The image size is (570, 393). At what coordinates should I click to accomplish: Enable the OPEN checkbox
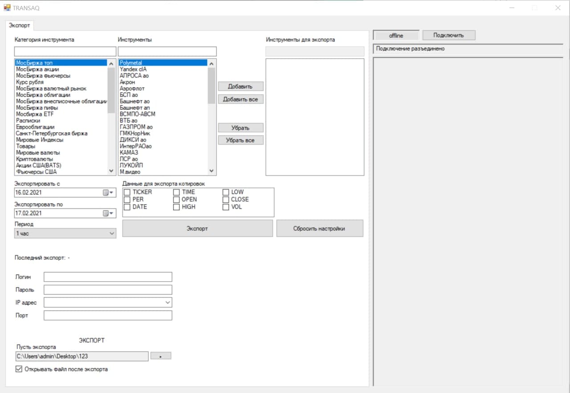176,199
